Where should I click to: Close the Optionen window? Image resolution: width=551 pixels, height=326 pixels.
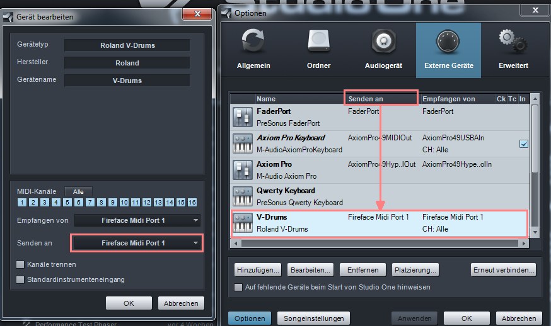click(535, 10)
